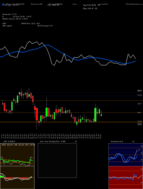Click the 'CL: 139.76' closing price text
Screen dimensions: 143x189
[x=54, y=5]
